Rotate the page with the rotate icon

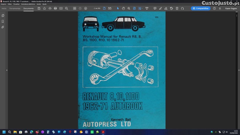(182, 8)
